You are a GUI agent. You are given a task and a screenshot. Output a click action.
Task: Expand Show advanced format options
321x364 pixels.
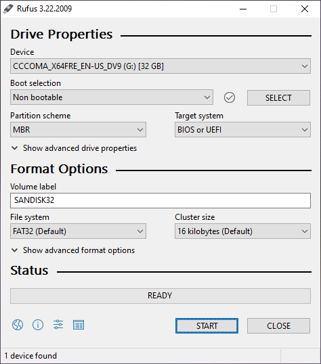73,250
